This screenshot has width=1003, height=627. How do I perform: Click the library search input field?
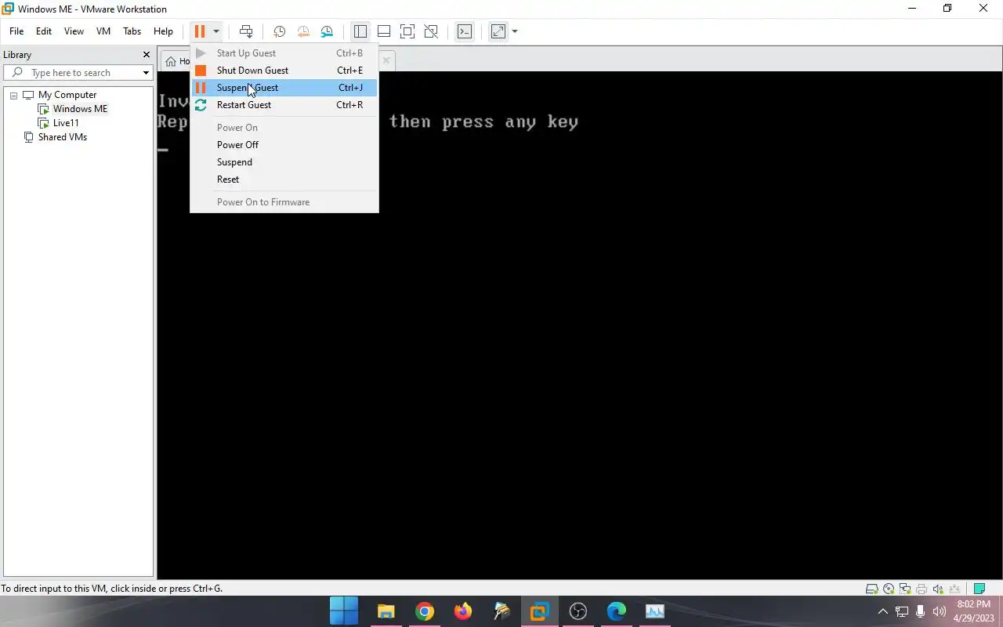point(78,73)
